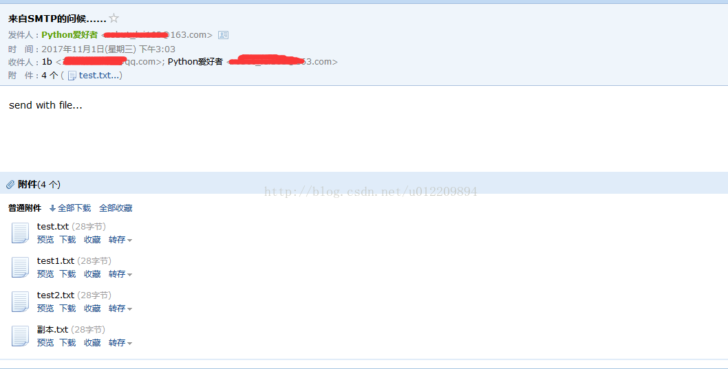Expand 转存 dropdown for test2.txt
Image resolution: width=728 pixels, height=369 pixels.
click(120, 309)
